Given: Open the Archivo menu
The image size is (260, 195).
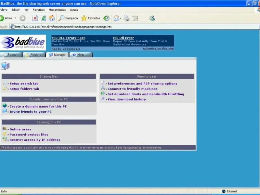Looking at the screenshot, I should [4, 10].
